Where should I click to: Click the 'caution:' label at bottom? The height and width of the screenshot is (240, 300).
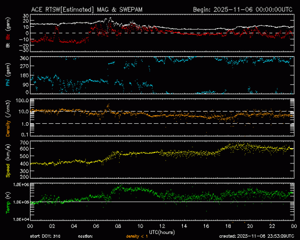pyautogui.click(x=85, y=236)
